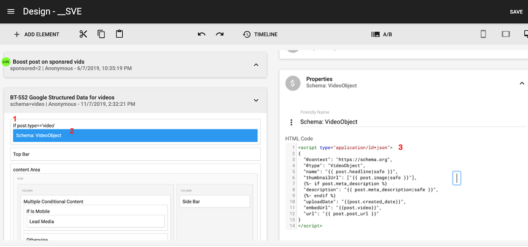The height and width of the screenshot is (247, 528).
Task: Open the A/B testing option
Action: (x=381, y=34)
